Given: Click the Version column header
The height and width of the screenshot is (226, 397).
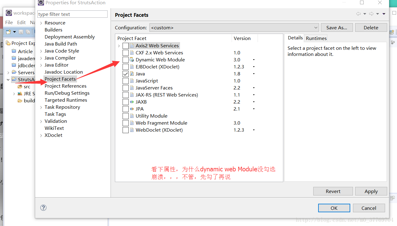Looking at the screenshot, I should click(x=244, y=38).
